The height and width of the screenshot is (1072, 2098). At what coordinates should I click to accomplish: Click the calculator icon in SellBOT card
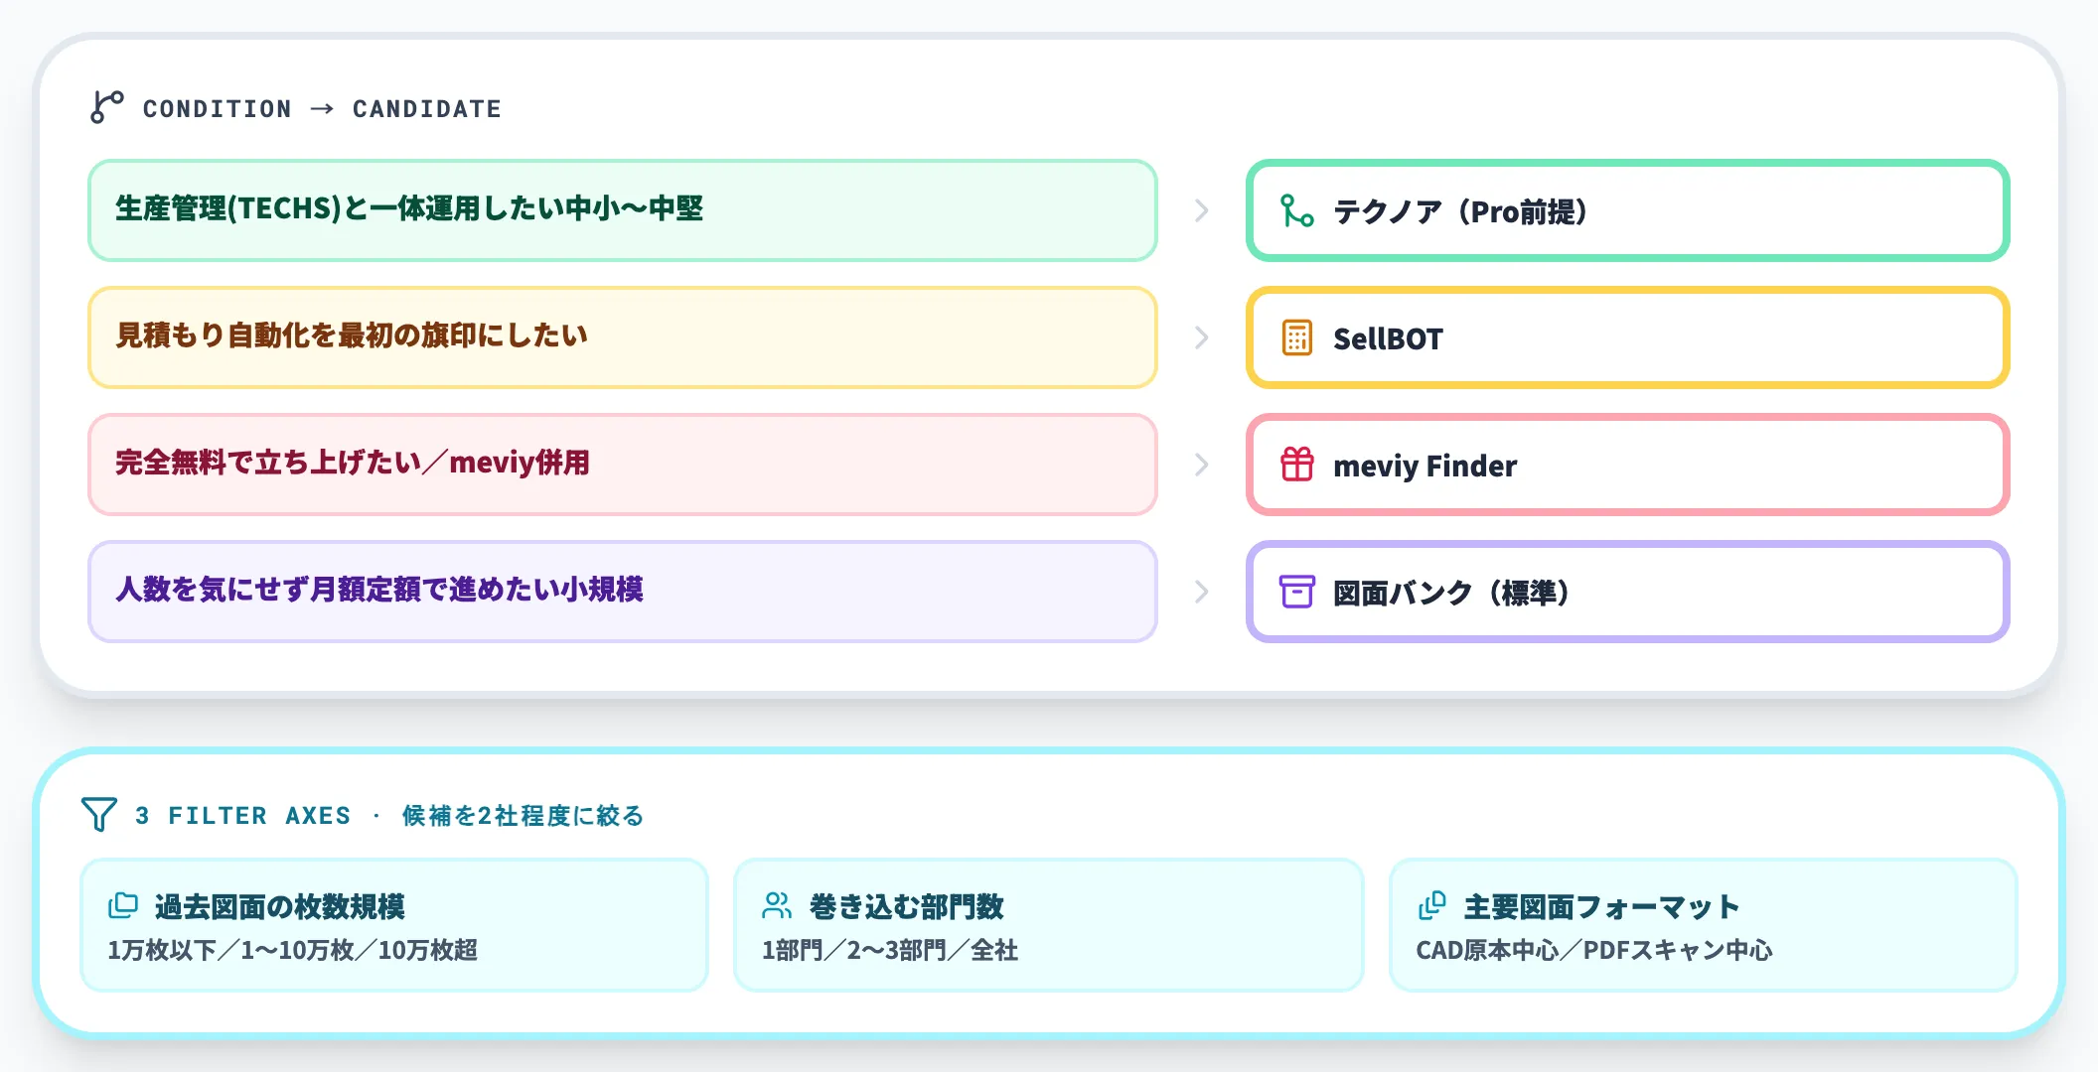(x=1297, y=337)
